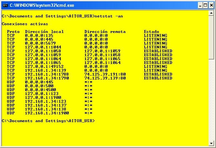
Task: Click UDP local address 192.168.1.34:1900
Action: click(x=47, y=113)
